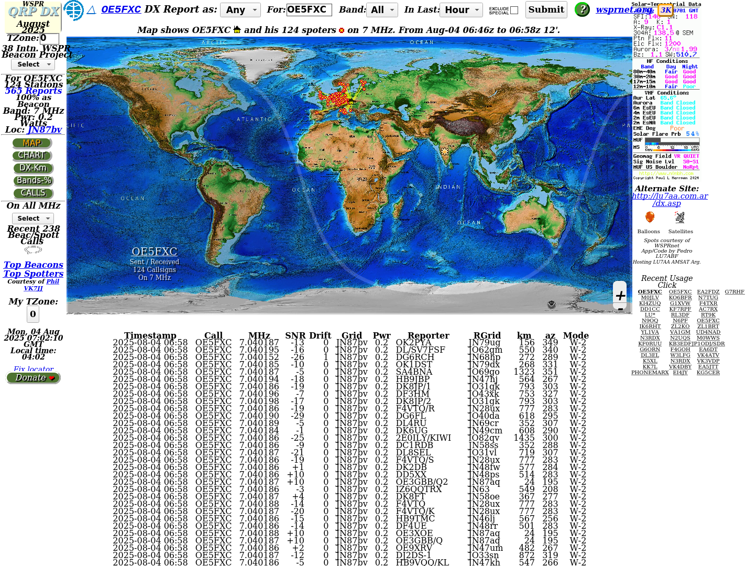Click the red Donate button
The image size is (746, 566).
(34, 378)
